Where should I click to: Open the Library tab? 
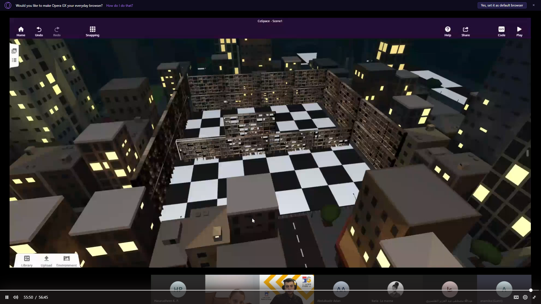click(27, 261)
